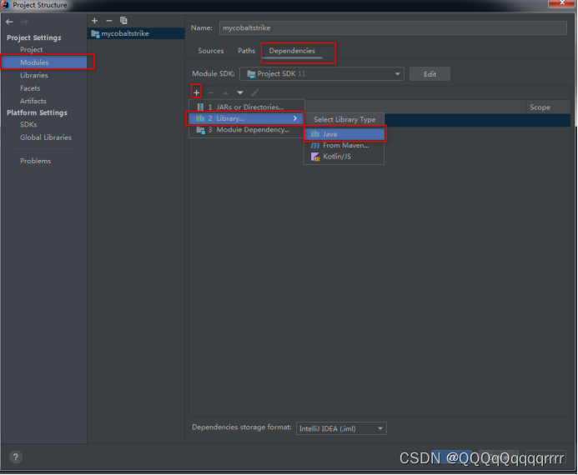Switch to the Dependencies tab
This screenshot has height=475, width=578.
(292, 51)
